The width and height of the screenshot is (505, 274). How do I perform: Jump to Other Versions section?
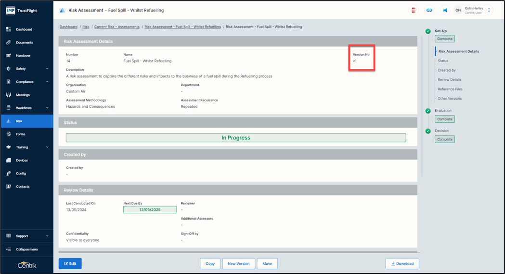pos(449,98)
